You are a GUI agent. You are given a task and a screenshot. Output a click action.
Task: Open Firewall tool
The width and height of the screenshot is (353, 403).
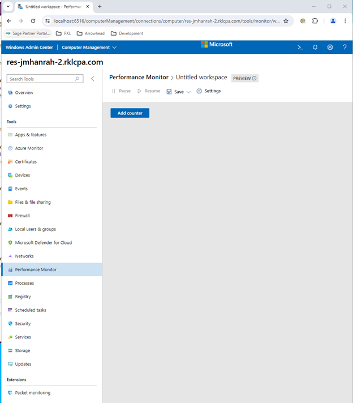tap(52, 216)
